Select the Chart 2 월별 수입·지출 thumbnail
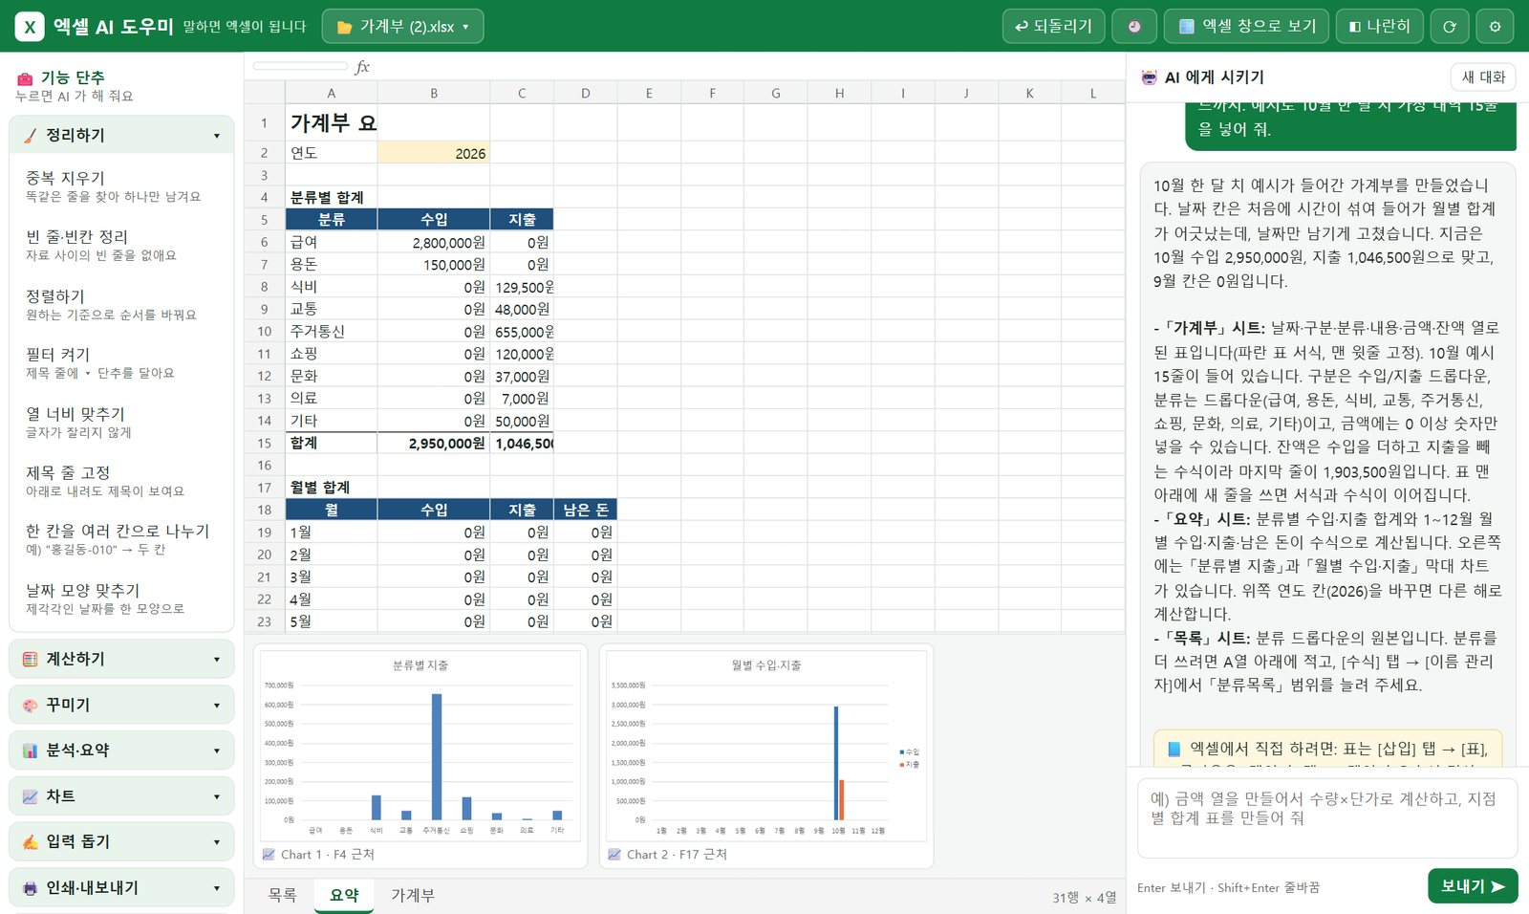 point(766,754)
